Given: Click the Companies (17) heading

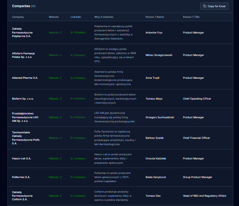Looking at the screenshot, I should tap(24, 6).
